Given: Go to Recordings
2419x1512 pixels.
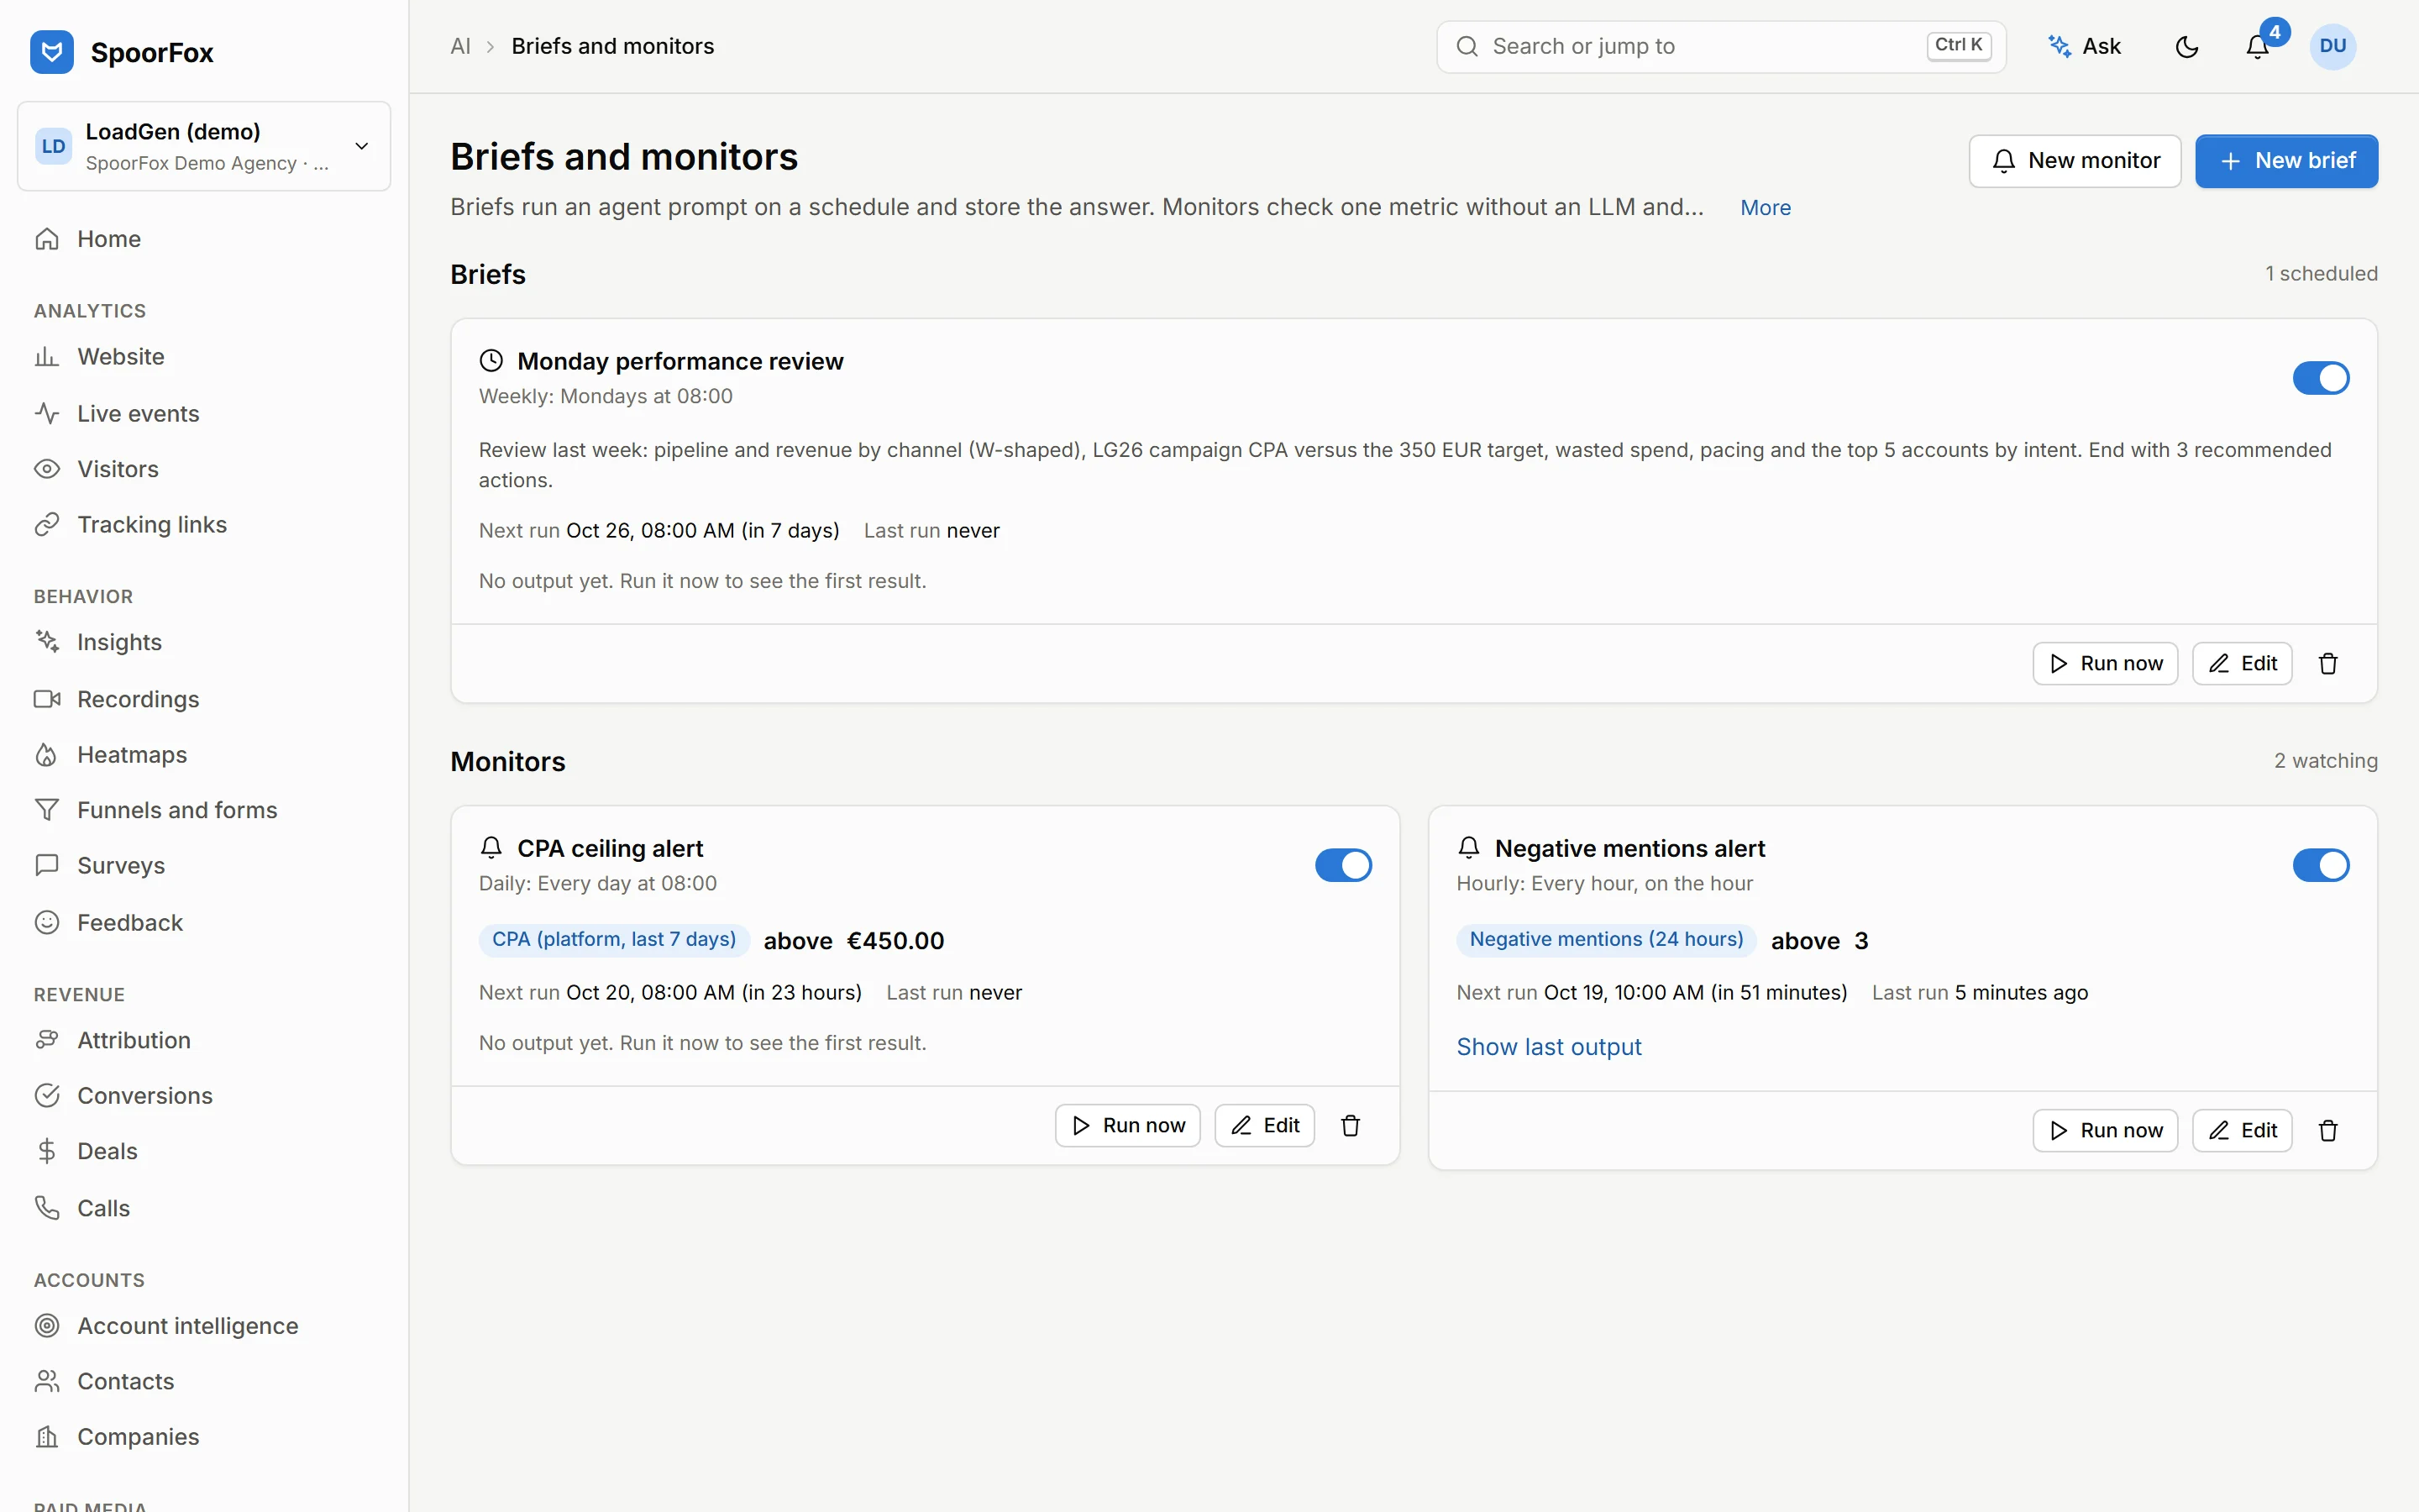Looking at the screenshot, I should click(204, 699).
